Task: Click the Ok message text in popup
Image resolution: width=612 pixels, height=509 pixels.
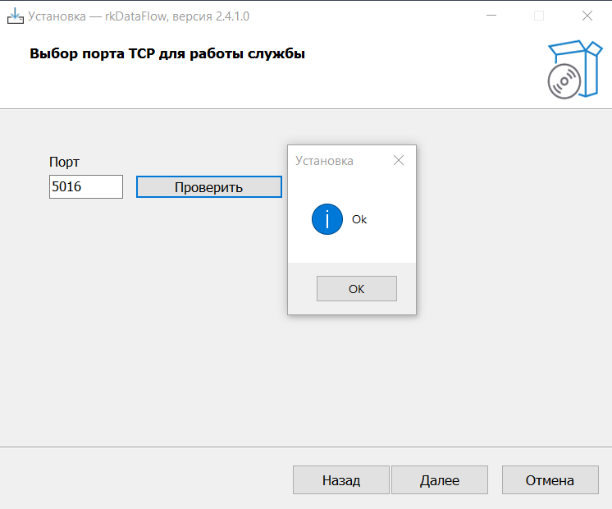Action: [359, 220]
